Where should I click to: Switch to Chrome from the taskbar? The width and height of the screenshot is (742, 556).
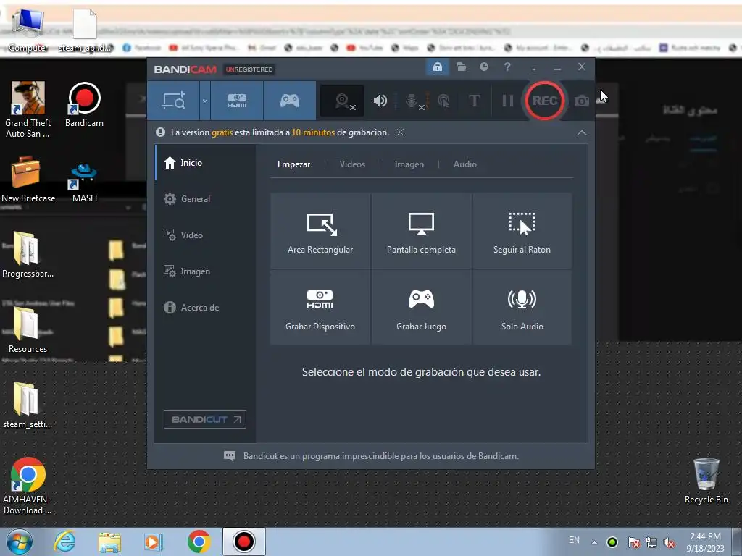point(199,542)
